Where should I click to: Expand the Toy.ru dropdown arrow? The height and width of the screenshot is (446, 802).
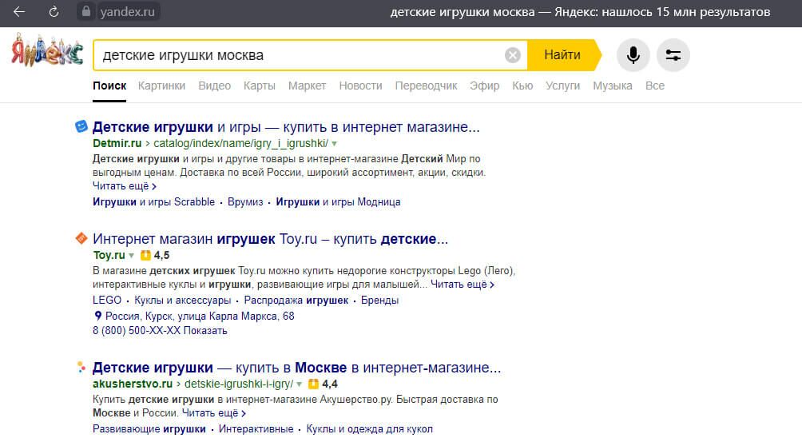click(x=132, y=256)
